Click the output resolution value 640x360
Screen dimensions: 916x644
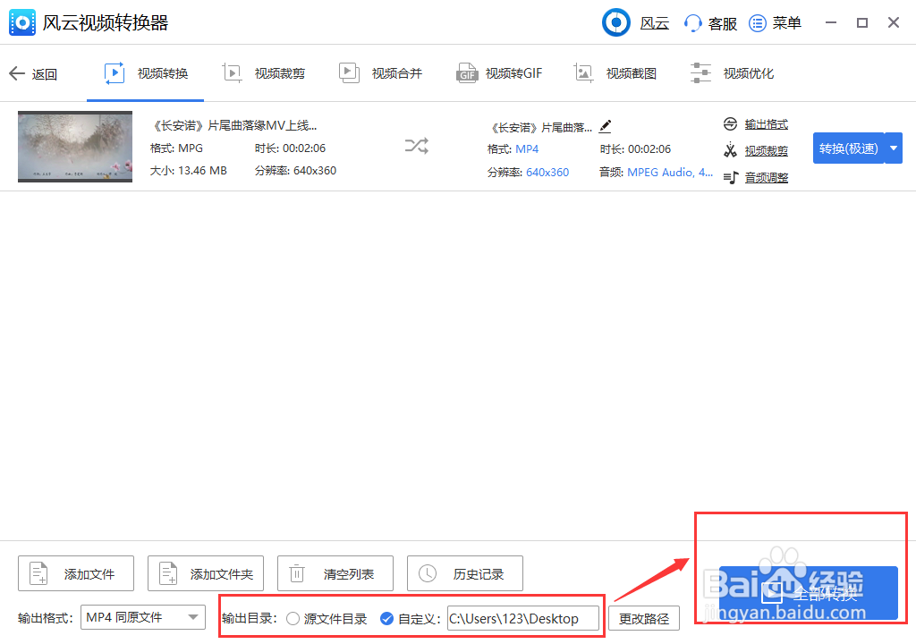click(547, 173)
